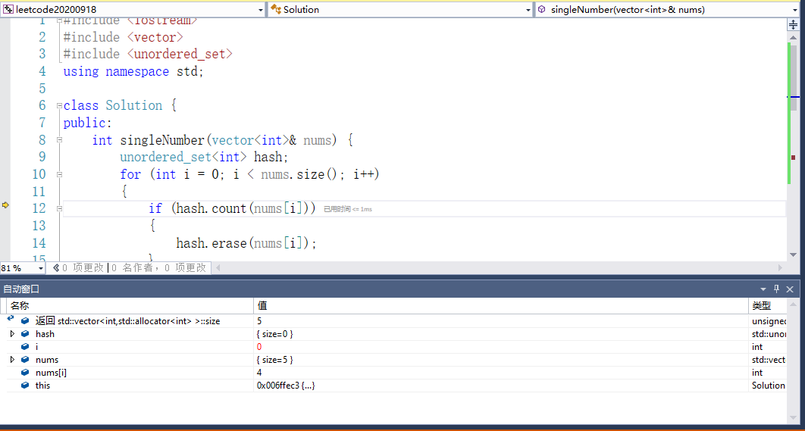
Task: Click the 值 column header
Action: coord(501,306)
